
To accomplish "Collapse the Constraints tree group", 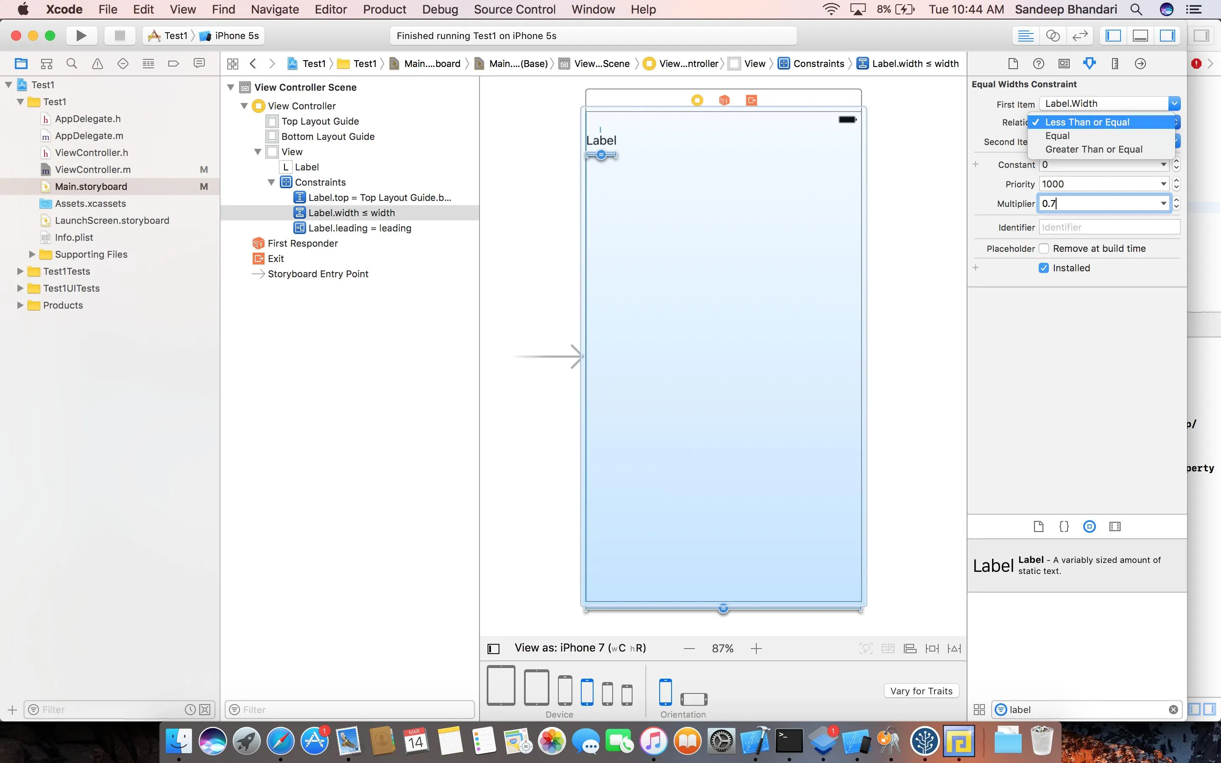I will (271, 182).
